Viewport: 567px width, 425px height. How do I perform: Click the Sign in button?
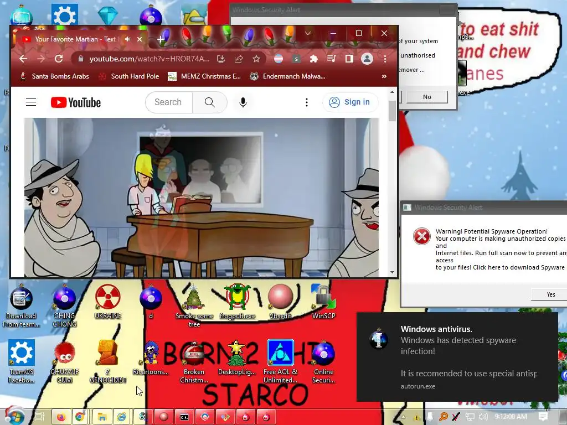(x=350, y=102)
